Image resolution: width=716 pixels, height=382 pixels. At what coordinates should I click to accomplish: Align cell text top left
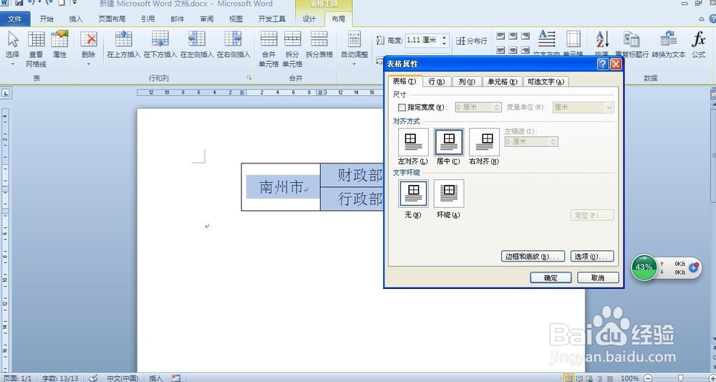[500, 35]
